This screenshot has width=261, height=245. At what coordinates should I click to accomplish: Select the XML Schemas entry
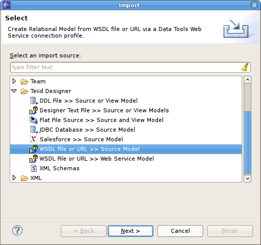point(59,168)
